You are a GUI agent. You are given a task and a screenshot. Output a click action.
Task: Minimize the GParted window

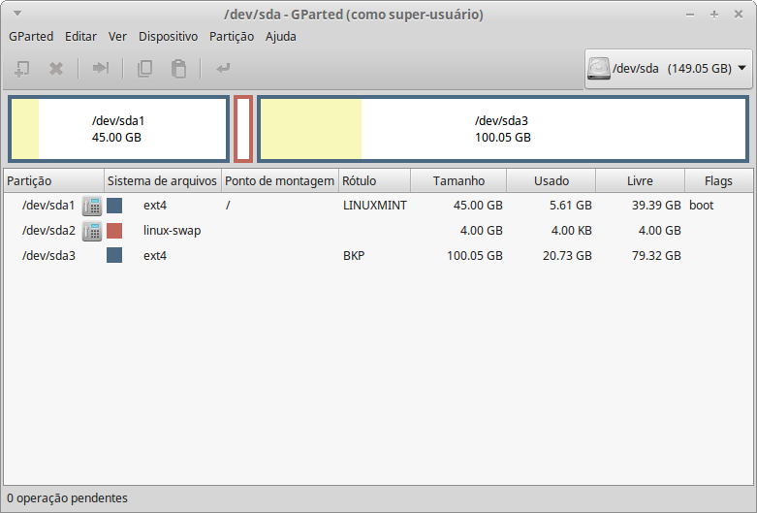[690, 15]
